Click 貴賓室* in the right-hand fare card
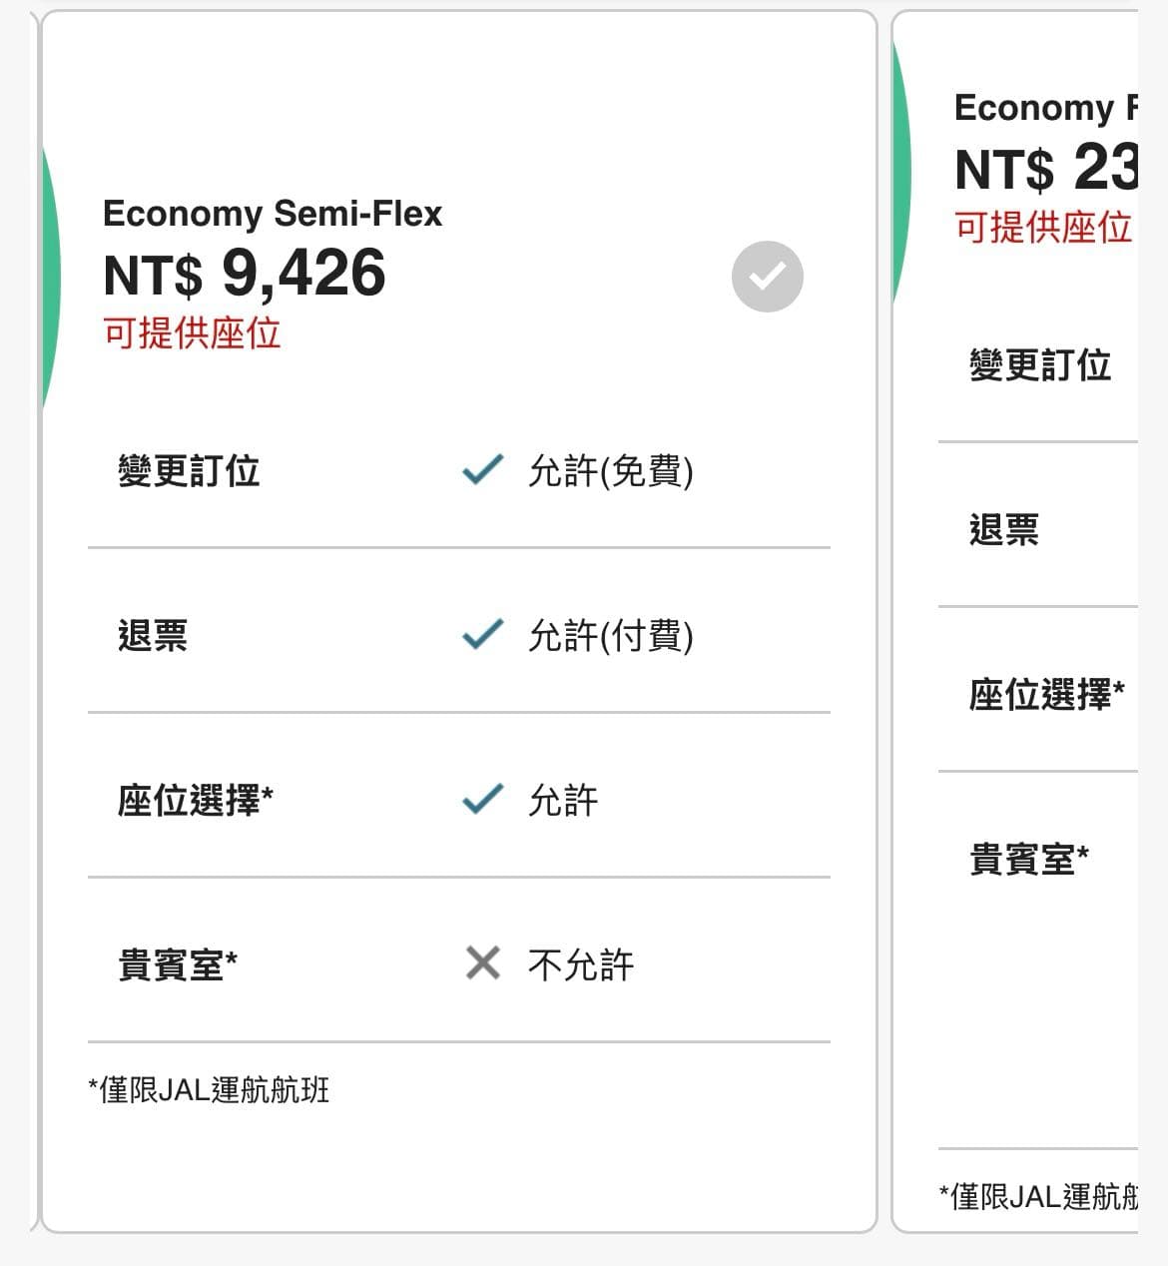 pyautogui.click(x=1029, y=860)
